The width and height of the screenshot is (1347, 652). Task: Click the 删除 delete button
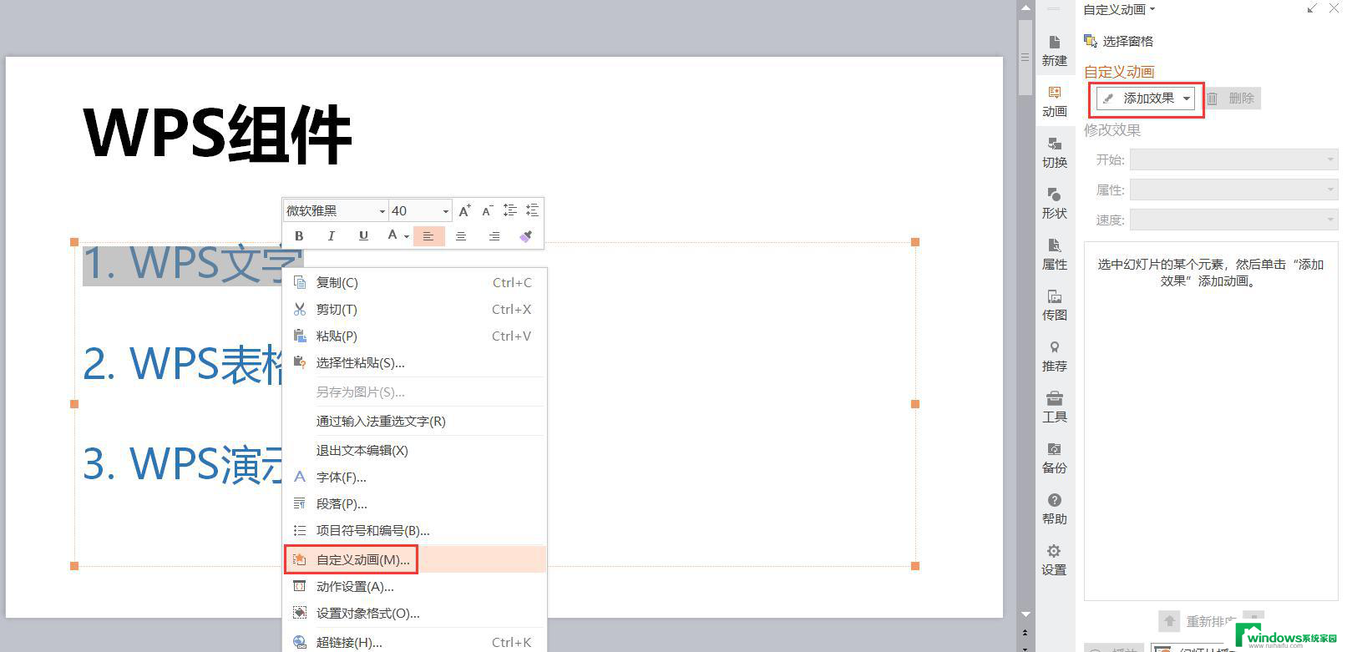[x=1231, y=99]
